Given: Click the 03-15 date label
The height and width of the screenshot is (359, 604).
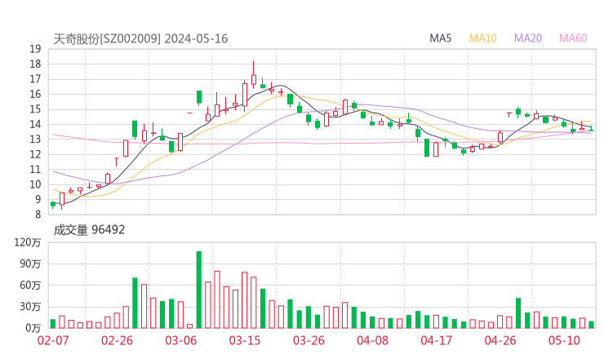Looking at the screenshot, I should tap(245, 340).
